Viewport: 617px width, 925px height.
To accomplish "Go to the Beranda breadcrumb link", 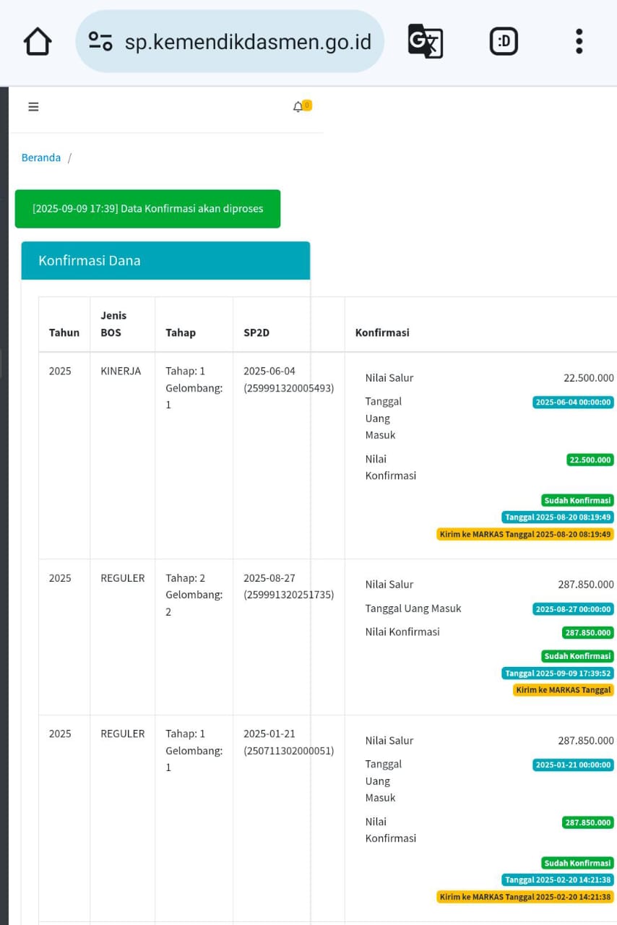I will coord(41,158).
